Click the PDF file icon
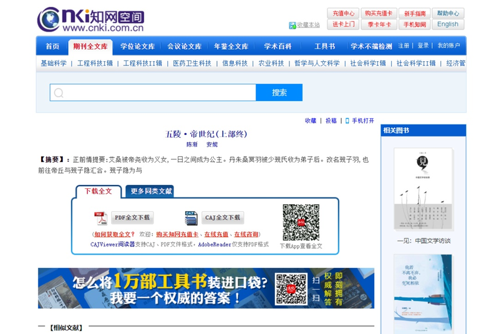Viewport: 499px width, 334px height. pyautogui.click(x=100, y=218)
